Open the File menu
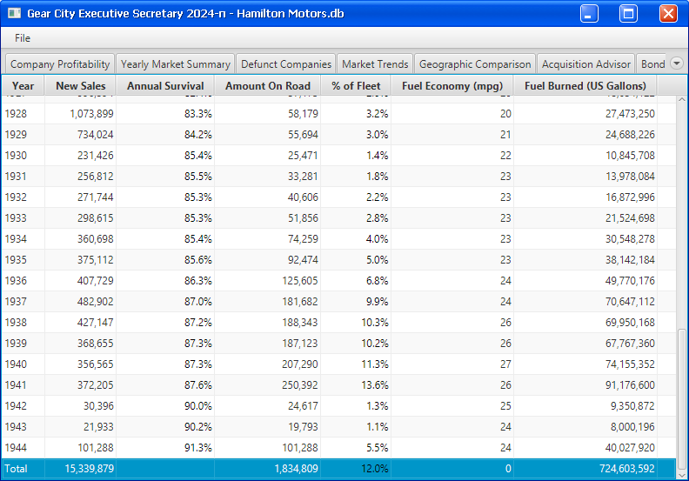The width and height of the screenshot is (689, 481). [23, 38]
